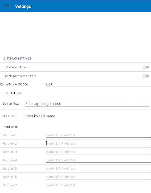Screen dimensions: 151x193
Task: Select Hardlink 7 IP Address field
Action: (x=99, y=185)
